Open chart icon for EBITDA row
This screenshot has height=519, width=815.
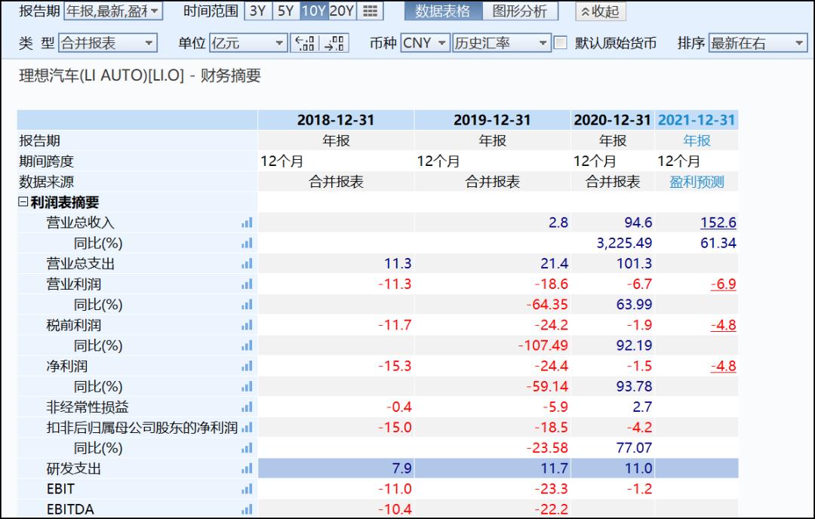[247, 510]
